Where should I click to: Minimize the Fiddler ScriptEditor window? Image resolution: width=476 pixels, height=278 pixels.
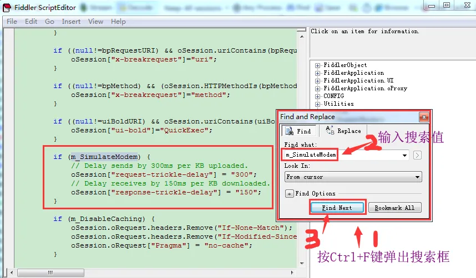[x=432, y=6]
